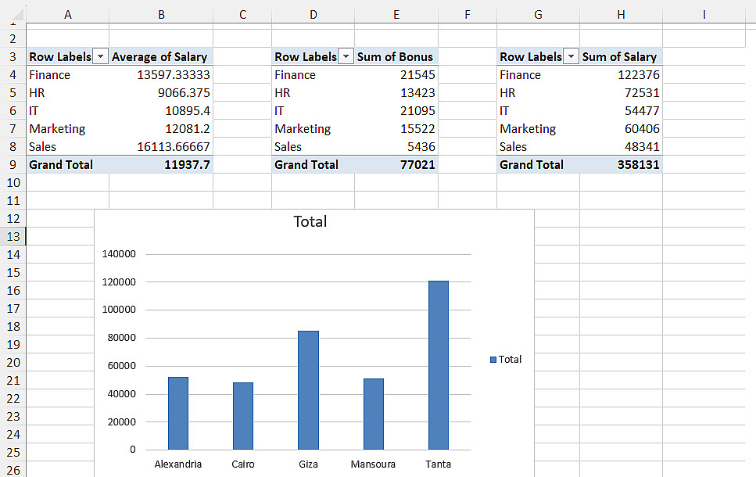This screenshot has height=477, width=756.
Task: Select the Tanta bar in chart
Action: tap(439, 365)
